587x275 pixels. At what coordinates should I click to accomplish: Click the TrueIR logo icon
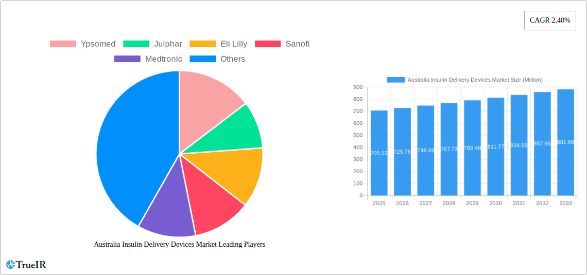coord(10,265)
